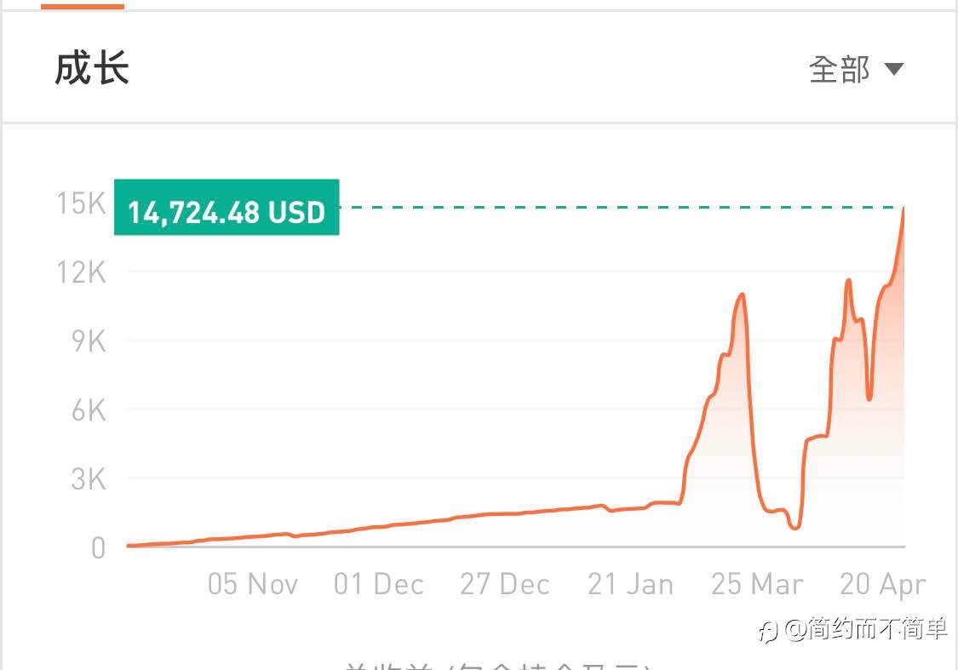This screenshot has width=958, height=670.
Task: Click the triangle arrow beside 全部
Action: point(893,69)
